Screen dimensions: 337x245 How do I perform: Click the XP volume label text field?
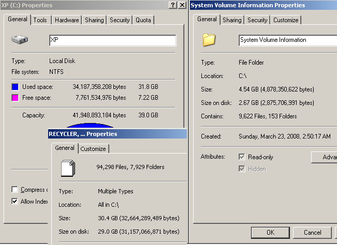click(112, 40)
